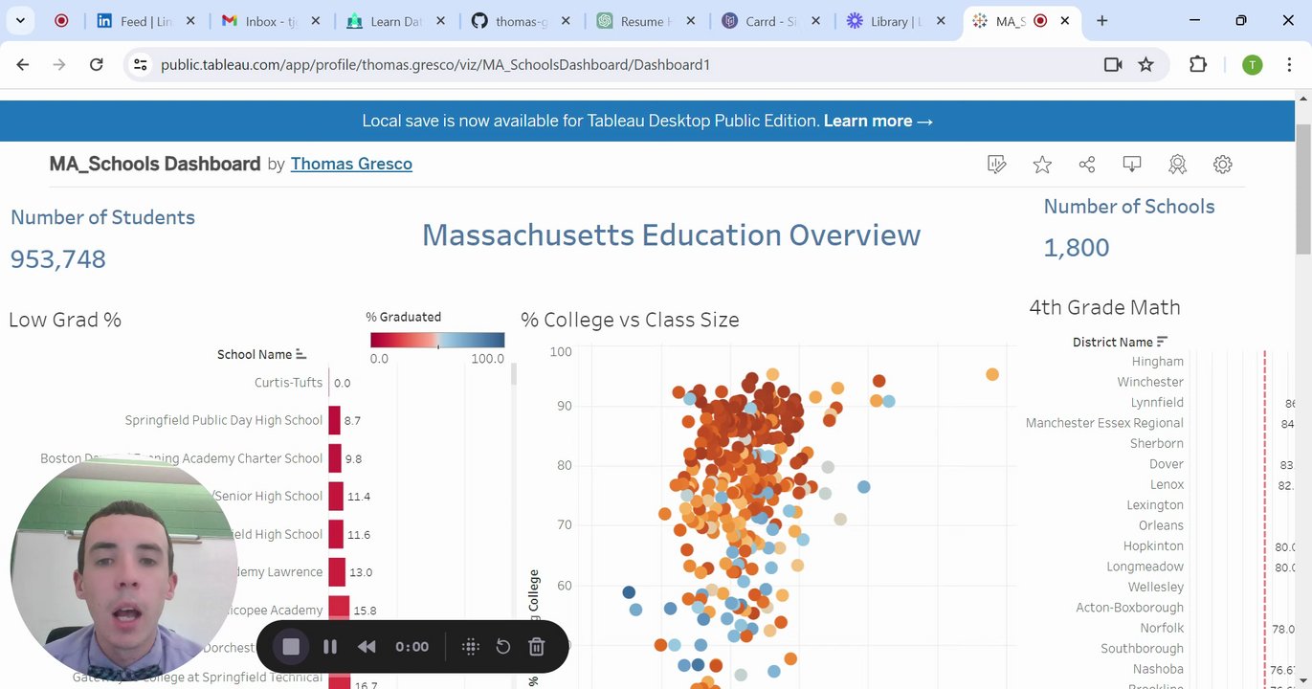
Task: Click the download viz icon
Action: (1132, 165)
